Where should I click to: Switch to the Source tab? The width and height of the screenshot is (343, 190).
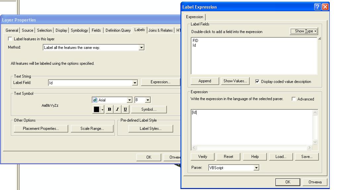point(27,30)
